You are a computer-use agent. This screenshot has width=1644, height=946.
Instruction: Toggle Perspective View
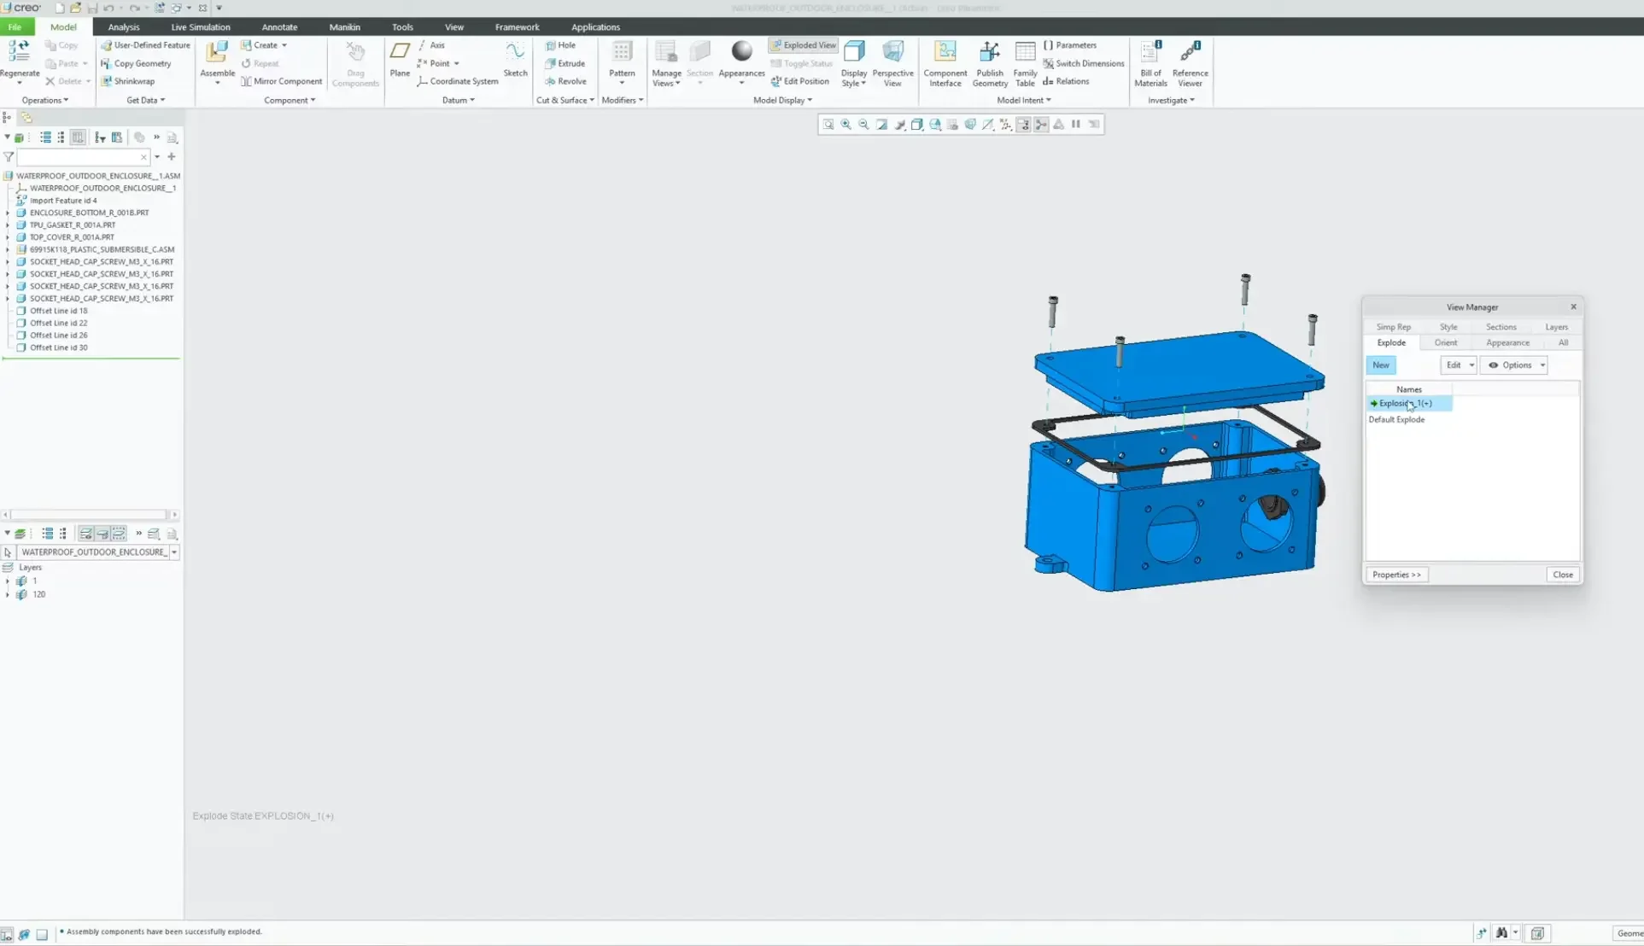892,63
